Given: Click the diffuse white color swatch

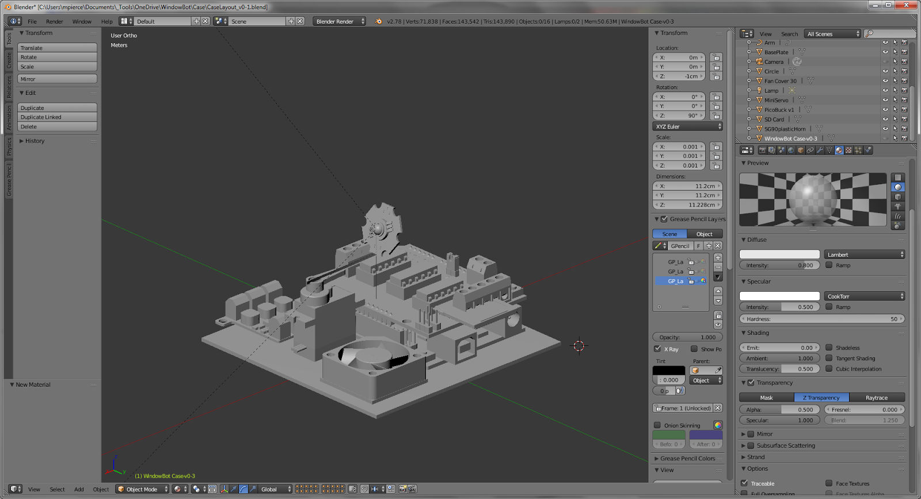Looking at the screenshot, I should pyautogui.click(x=779, y=254).
